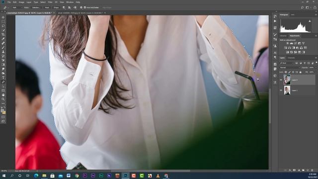The width and height of the screenshot is (318, 179).
Task: Open the pen options gear icon
Action: click(x=81, y=7)
